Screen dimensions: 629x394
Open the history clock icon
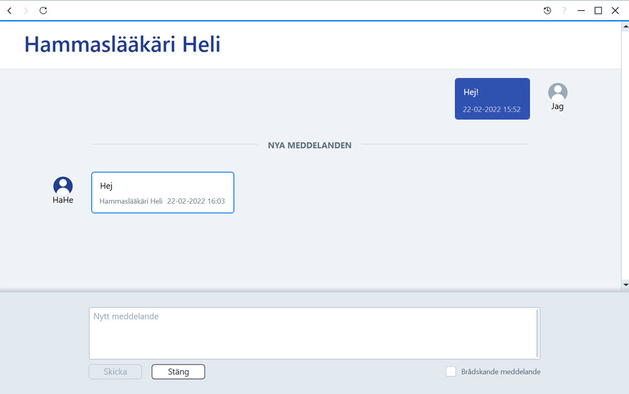point(547,11)
